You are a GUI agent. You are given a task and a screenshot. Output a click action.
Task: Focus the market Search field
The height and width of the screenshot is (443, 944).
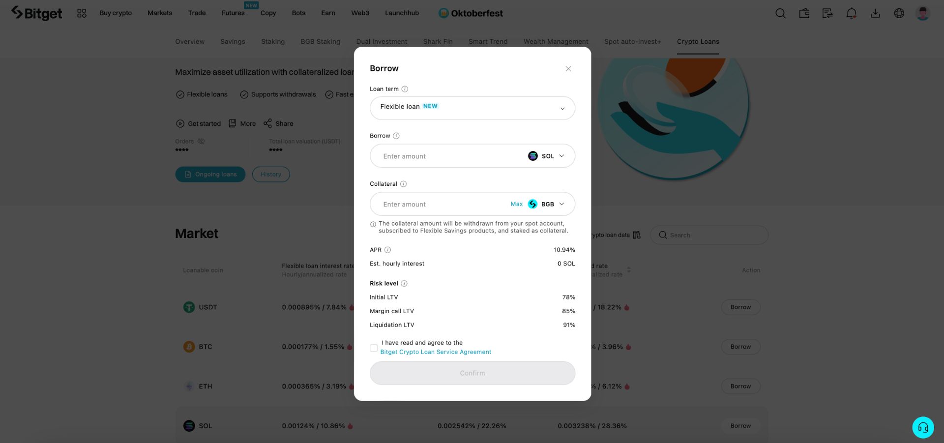(x=709, y=235)
